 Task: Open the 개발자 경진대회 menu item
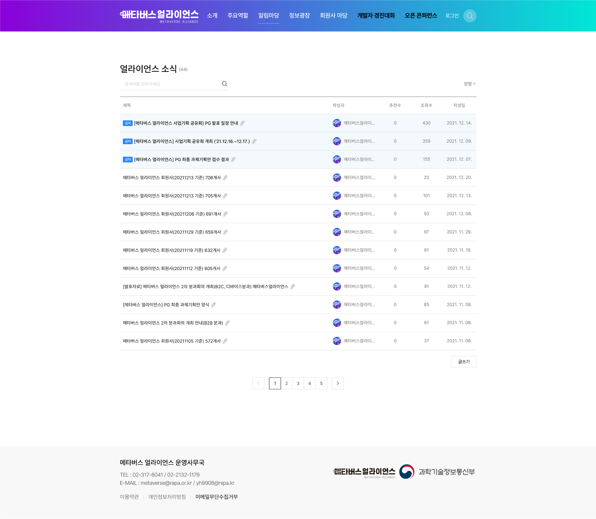click(x=376, y=16)
